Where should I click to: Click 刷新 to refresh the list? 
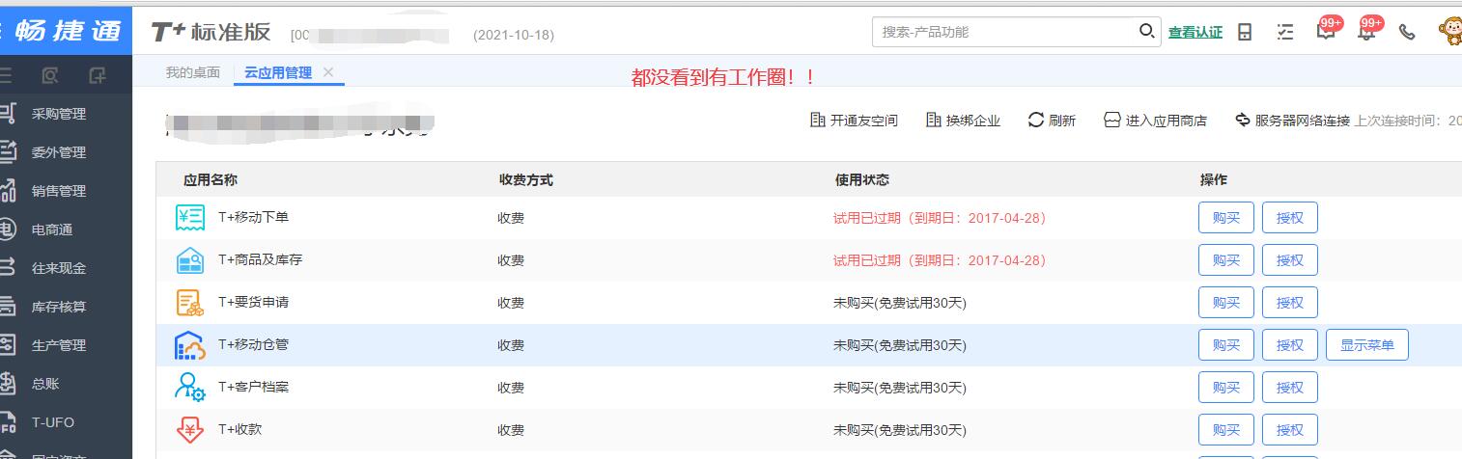(x=1052, y=121)
